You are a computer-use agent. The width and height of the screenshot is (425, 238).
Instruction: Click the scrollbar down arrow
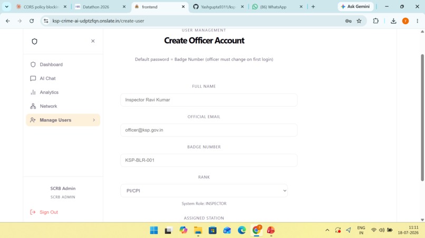(422, 220)
